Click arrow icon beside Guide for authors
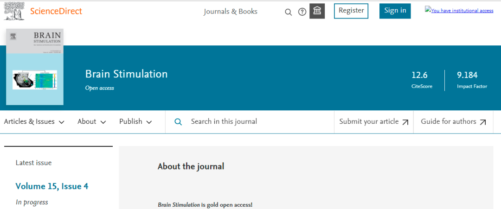Viewport: 501px width, 209px height. [483, 122]
